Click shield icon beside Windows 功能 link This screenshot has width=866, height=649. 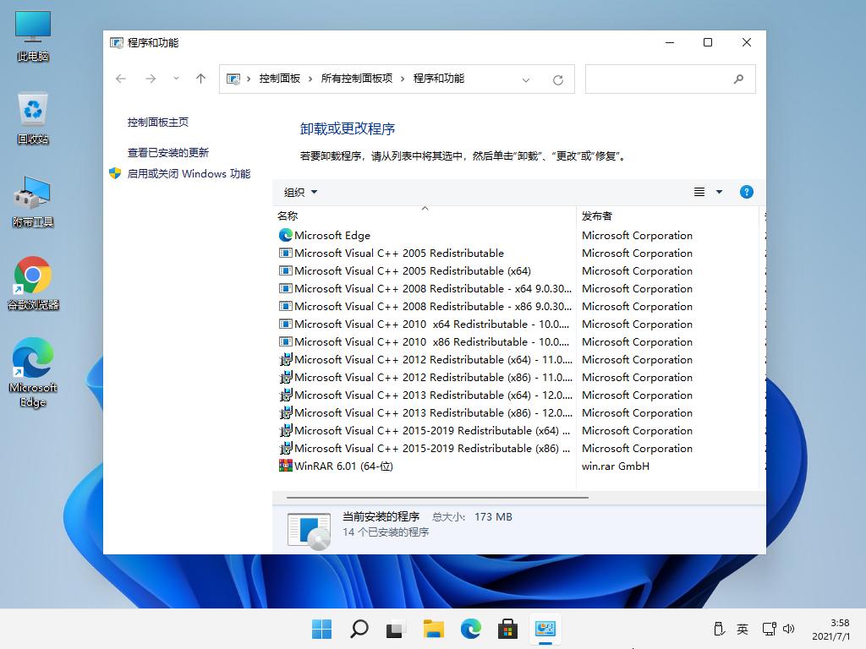point(115,173)
